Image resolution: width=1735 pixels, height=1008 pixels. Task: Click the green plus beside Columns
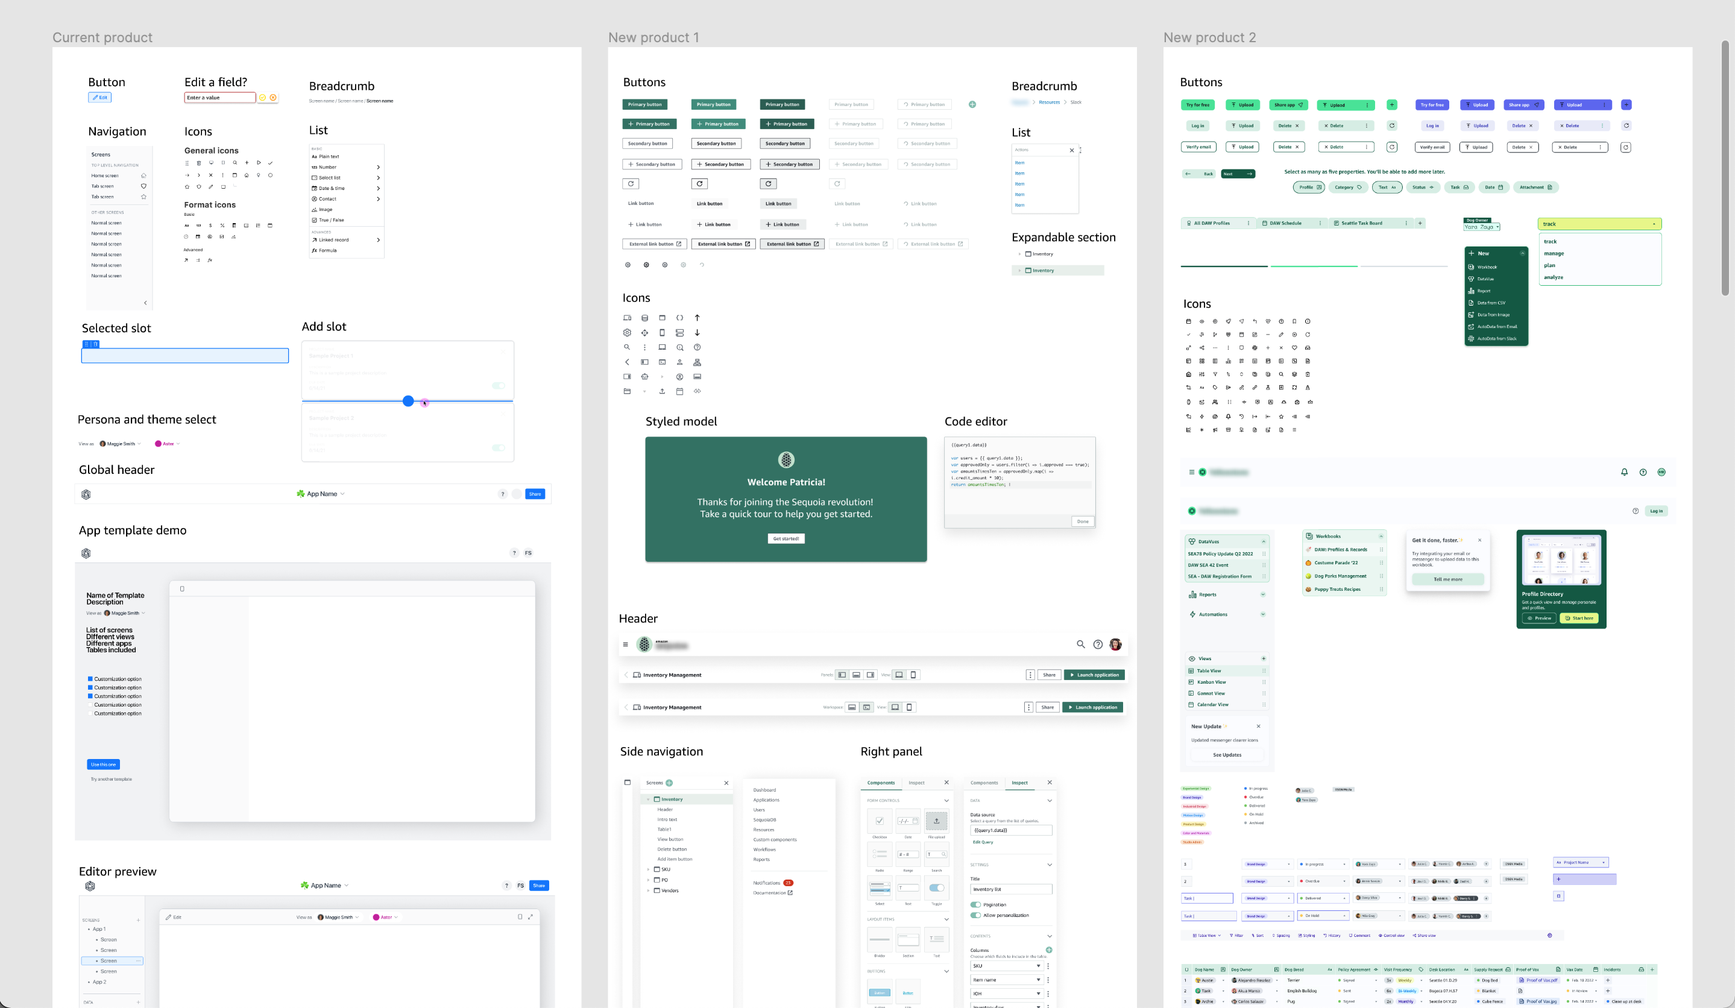point(1048,950)
